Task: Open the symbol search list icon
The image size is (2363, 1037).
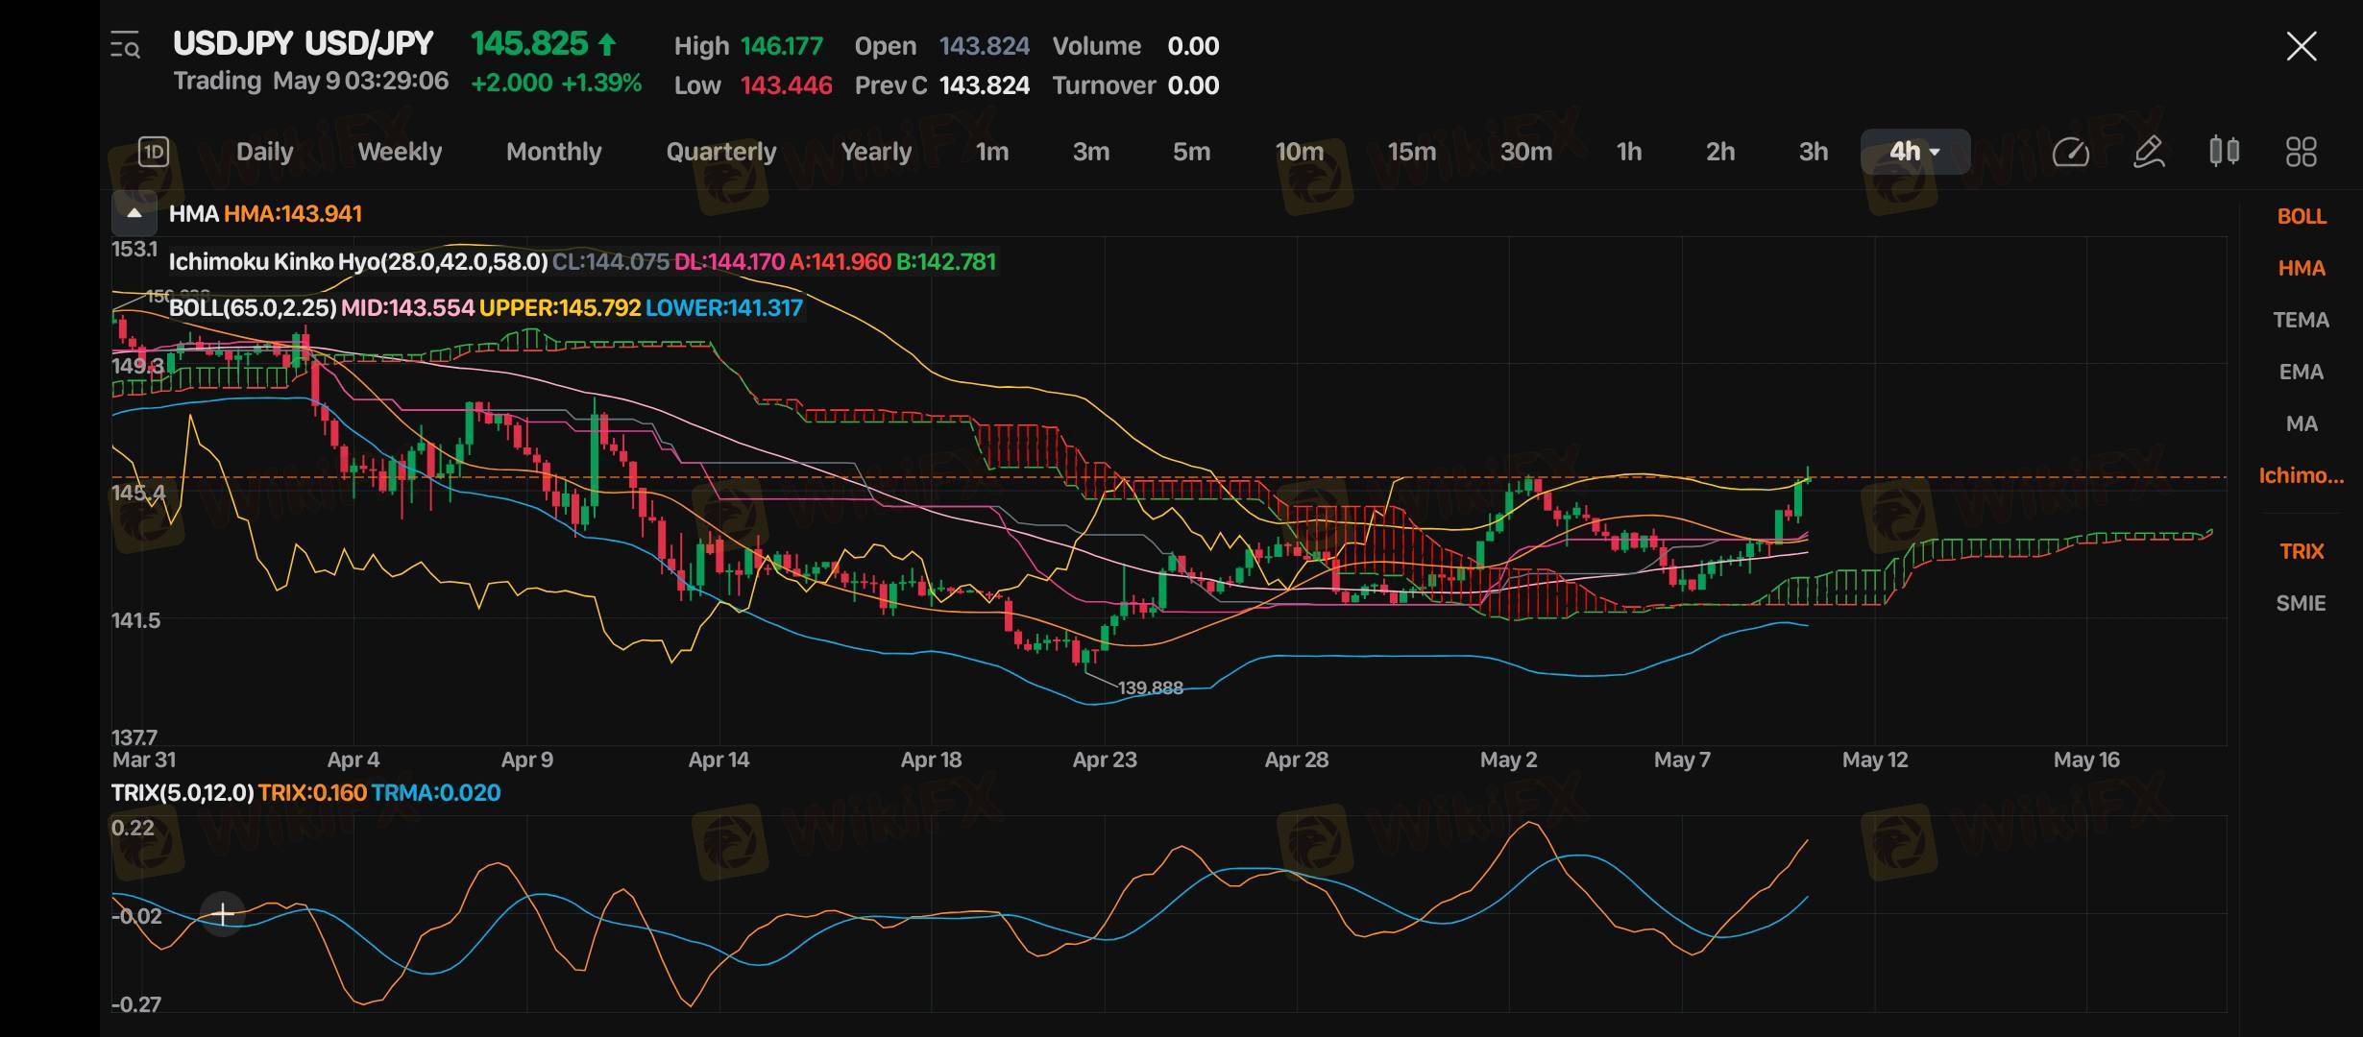Action: [125, 45]
